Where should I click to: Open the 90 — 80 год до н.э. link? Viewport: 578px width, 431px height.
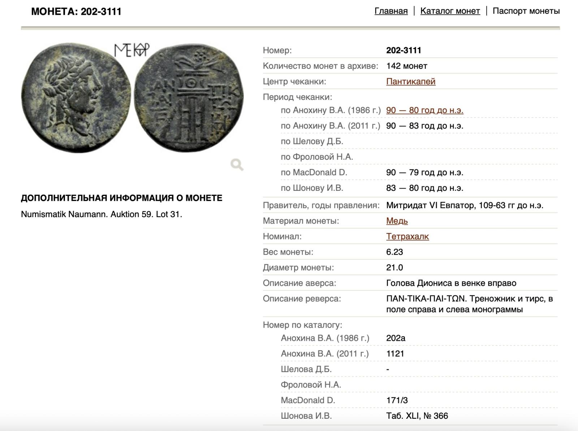(x=424, y=110)
